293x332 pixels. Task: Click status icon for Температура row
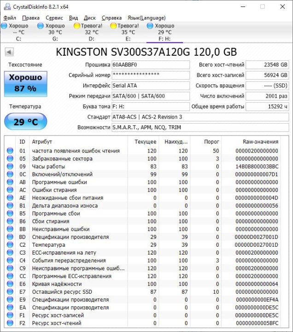coord(10,245)
